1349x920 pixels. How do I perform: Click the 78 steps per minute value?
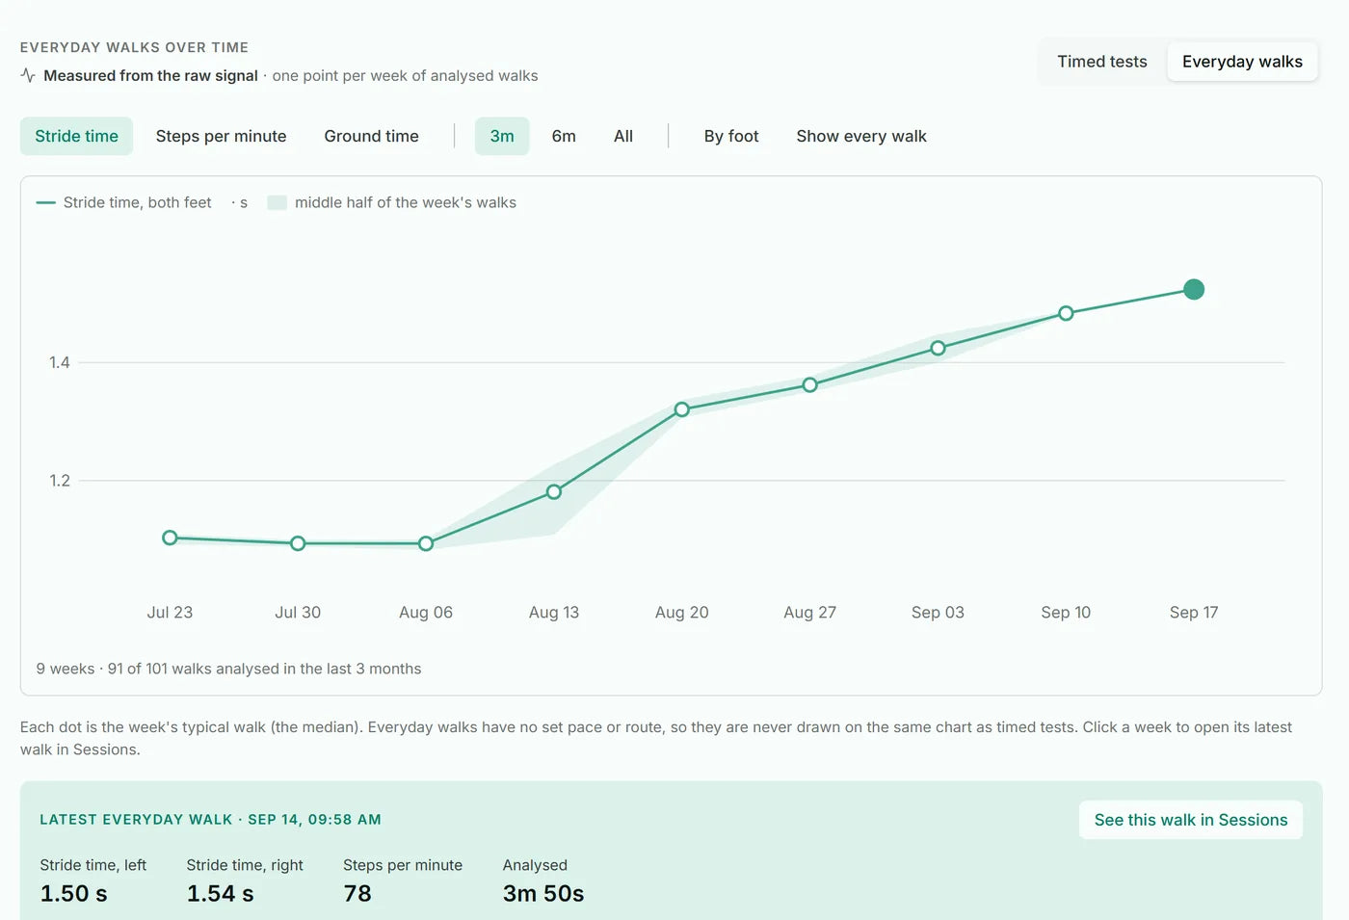coord(357,894)
